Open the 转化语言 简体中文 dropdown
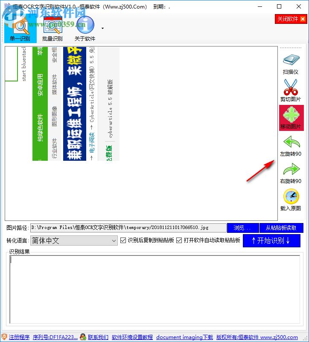The width and height of the screenshot is (309, 342). (x=74, y=241)
